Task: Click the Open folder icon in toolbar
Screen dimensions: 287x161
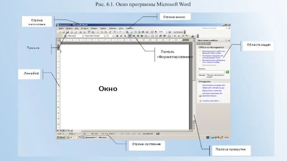Action: pyautogui.click(x=63, y=32)
